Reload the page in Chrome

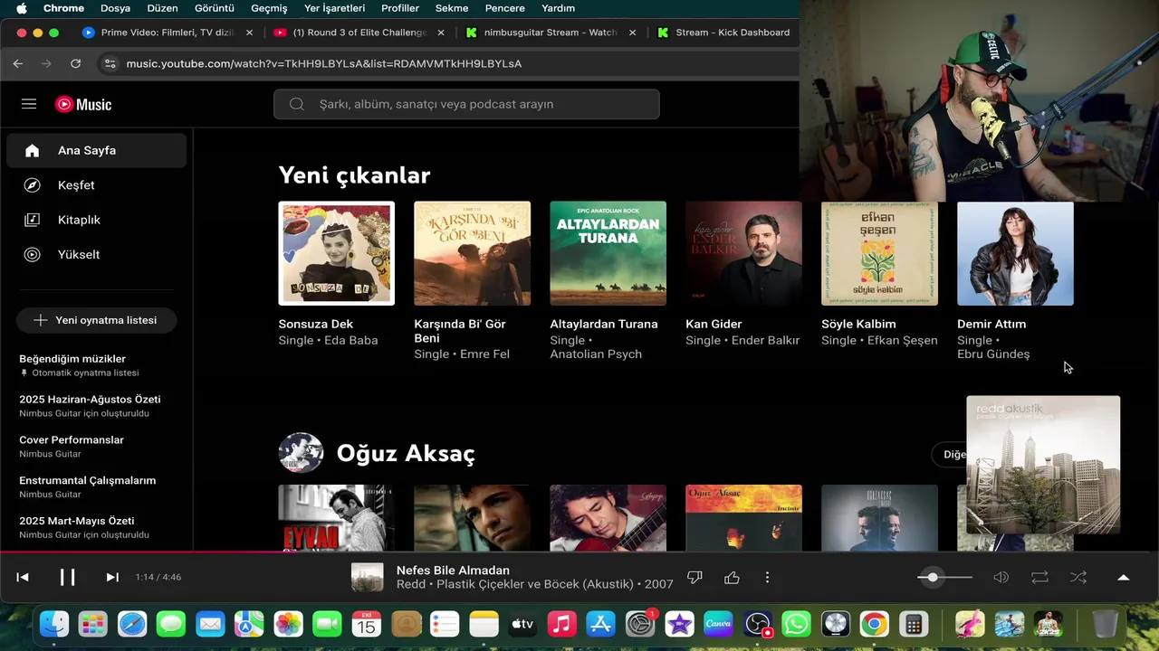[75, 63]
